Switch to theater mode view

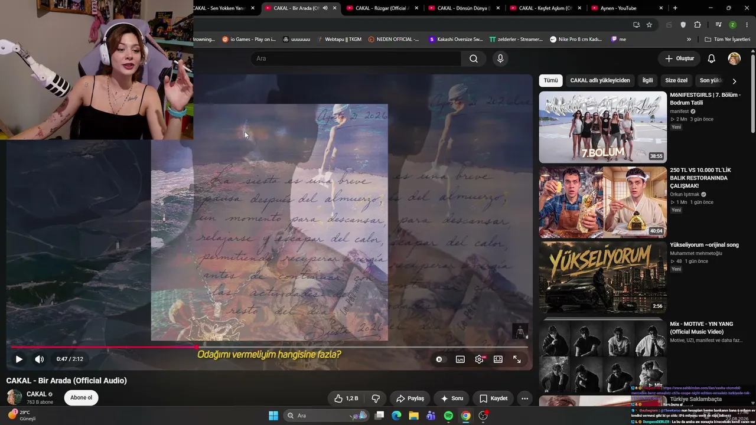498,359
